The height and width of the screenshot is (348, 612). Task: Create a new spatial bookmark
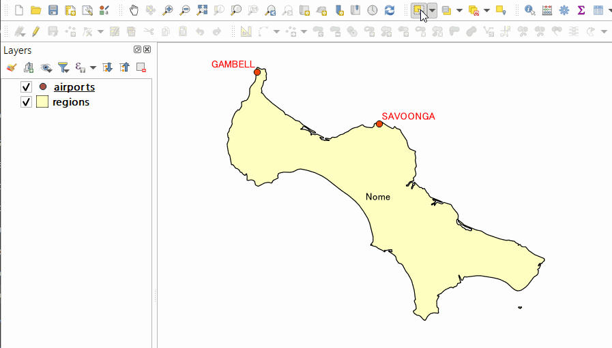pos(339,10)
